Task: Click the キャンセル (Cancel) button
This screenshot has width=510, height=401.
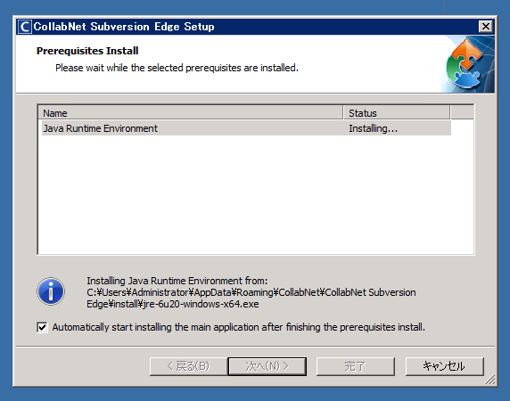Action: coord(444,366)
